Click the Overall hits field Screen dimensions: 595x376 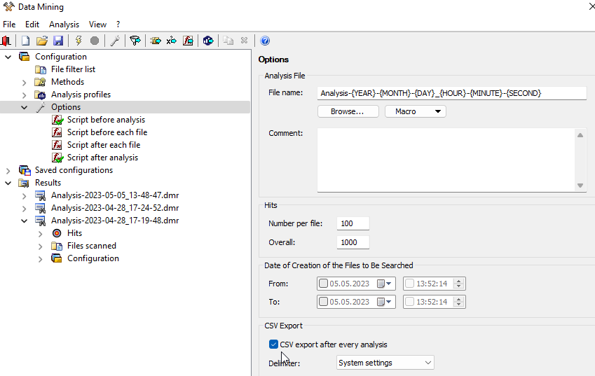tap(353, 242)
